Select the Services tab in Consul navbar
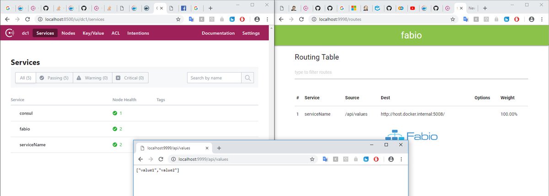Screen dimensions: 549x196 coord(45,33)
